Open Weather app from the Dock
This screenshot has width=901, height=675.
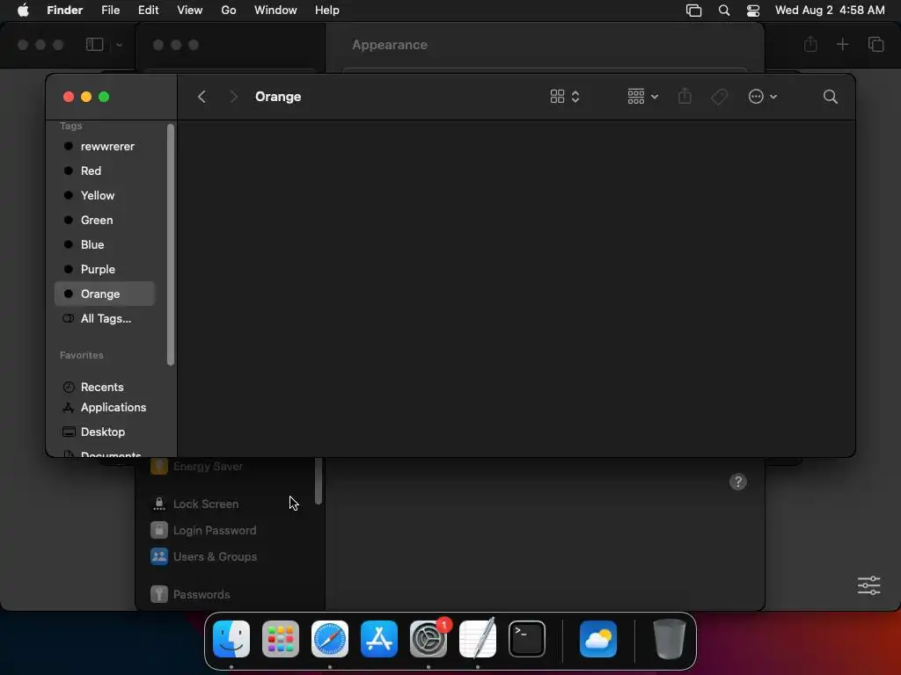(598, 639)
